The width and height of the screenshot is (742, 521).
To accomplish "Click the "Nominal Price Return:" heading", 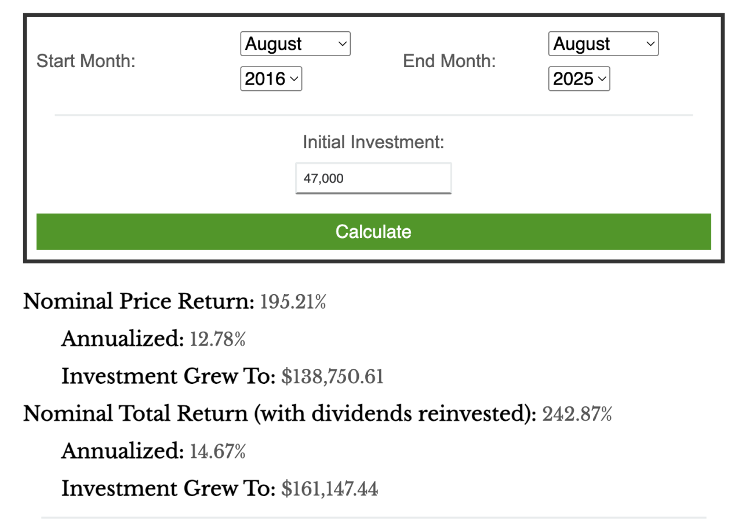I will pyautogui.click(x=139, y=302).
